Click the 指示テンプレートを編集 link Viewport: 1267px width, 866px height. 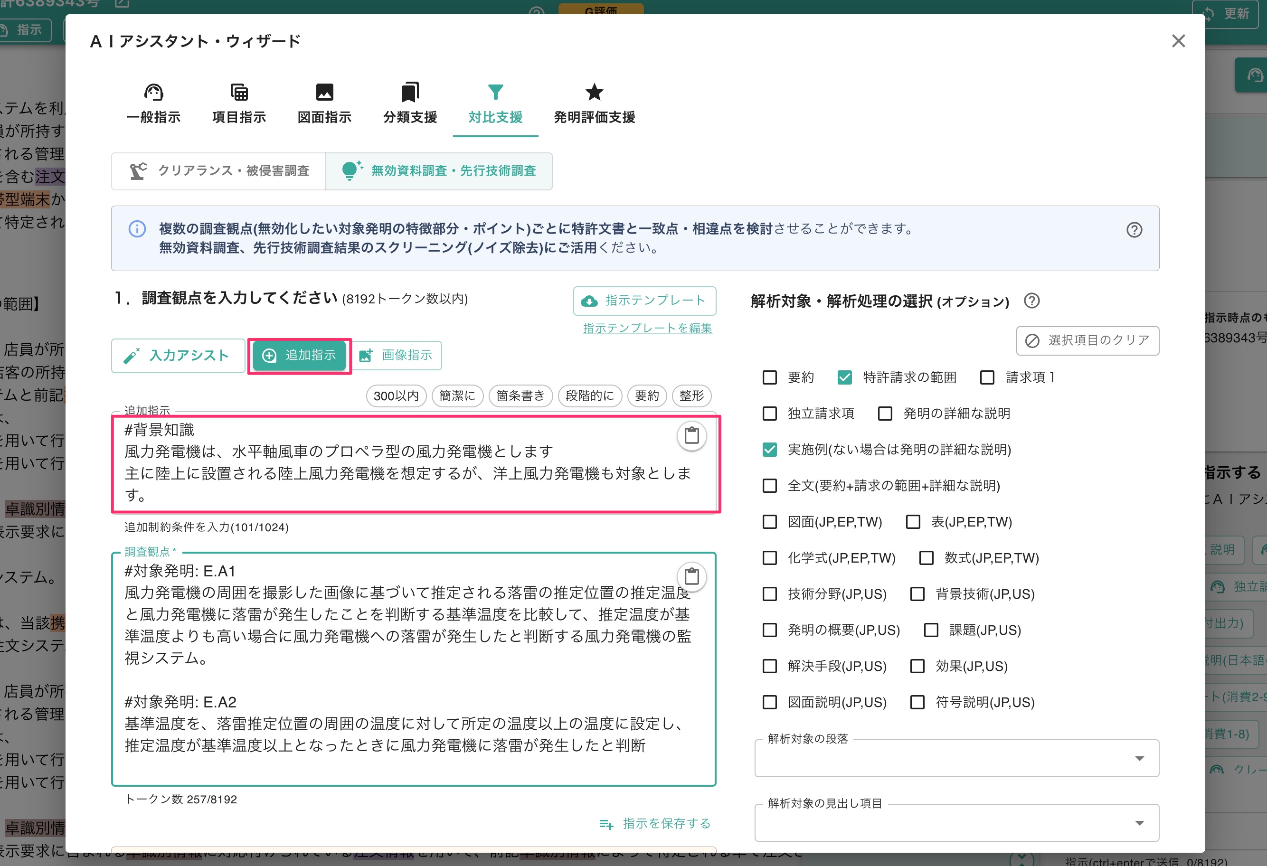[x=647, y=328]
